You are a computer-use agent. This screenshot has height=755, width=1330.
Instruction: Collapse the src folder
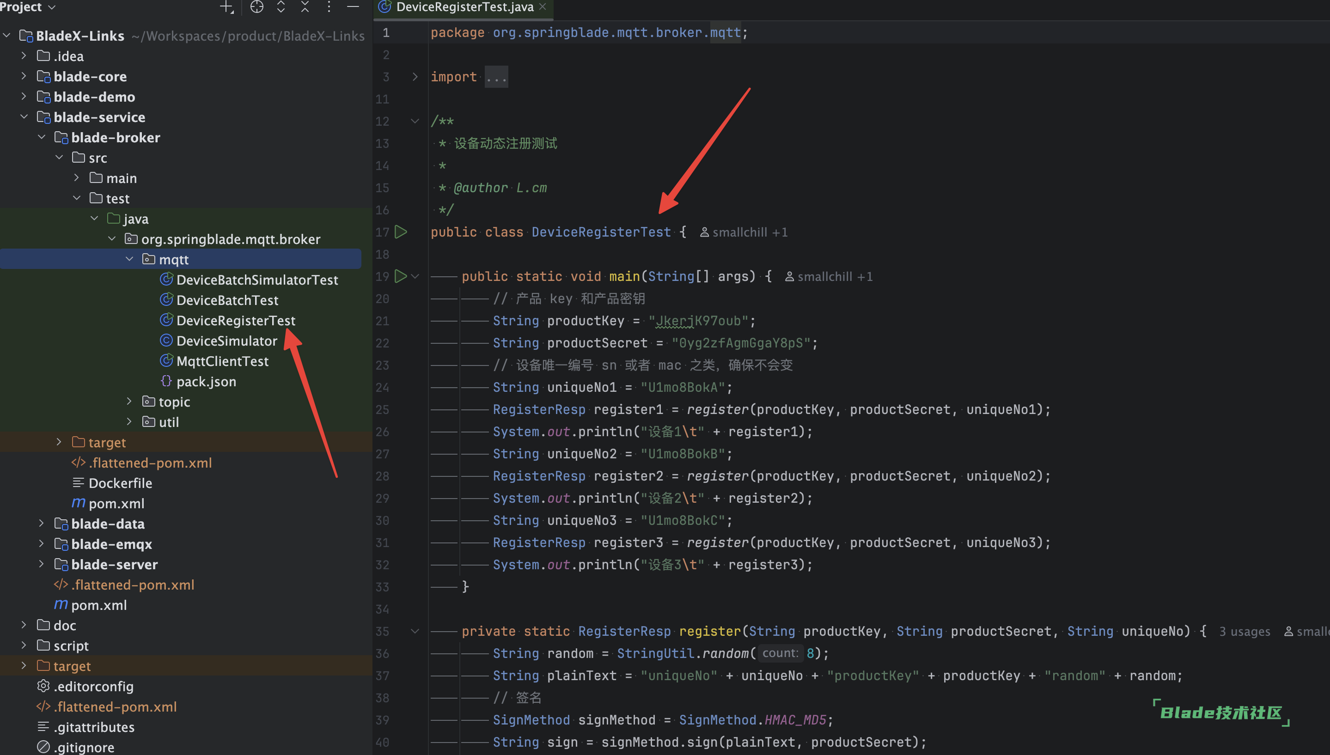pos(59,157)
